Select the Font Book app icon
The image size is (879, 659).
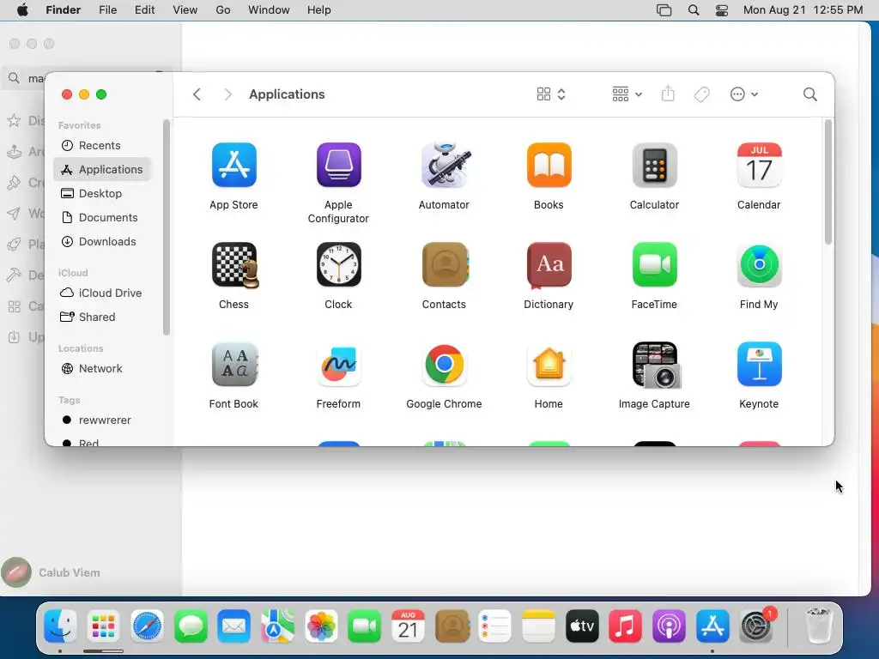click(235, 364)
